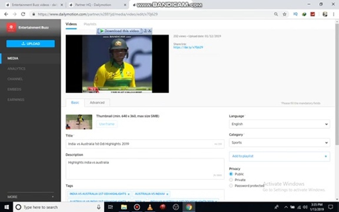Open Task View in taskbar
Viewport: 339px width, 212px height.
[110, 207]
